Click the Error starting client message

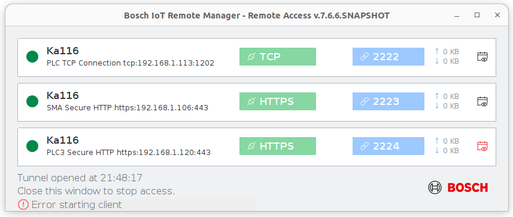click(77, 204)
